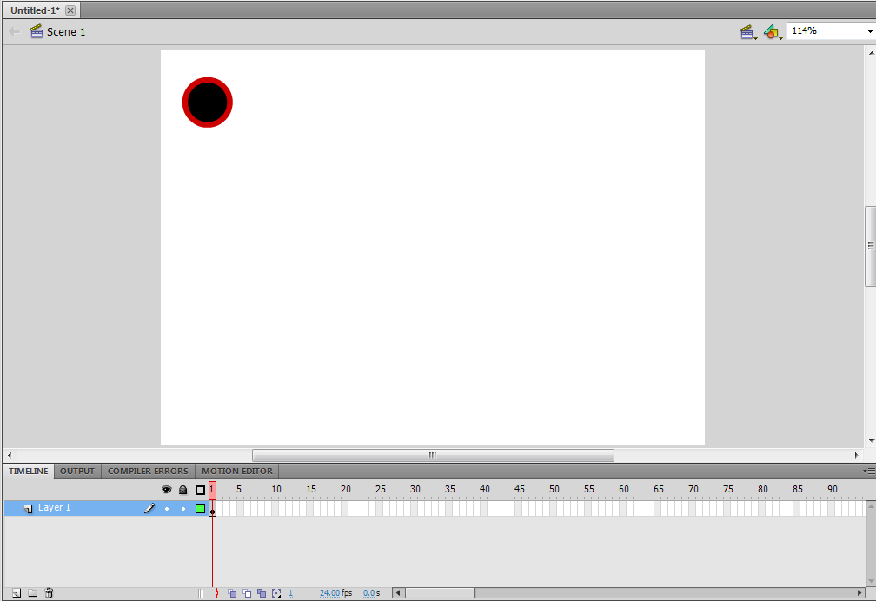Viewport: 876px width, 601px height.
Task: Click timeline scrollbar left arrow
Action: (x=398, y=593)
